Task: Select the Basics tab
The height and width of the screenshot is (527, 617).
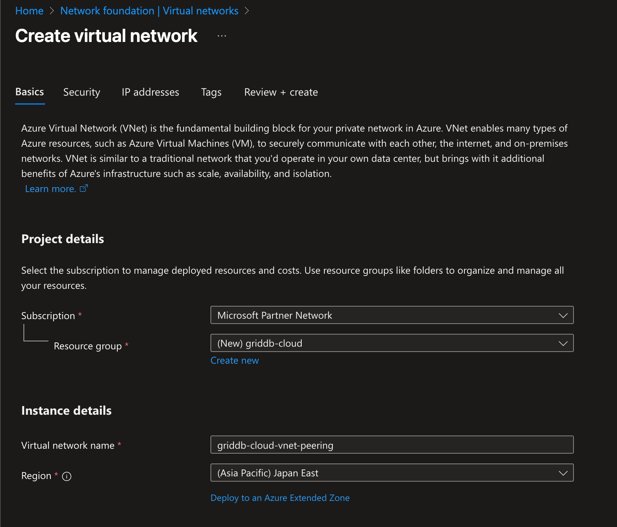Action: tap(30, 92)
